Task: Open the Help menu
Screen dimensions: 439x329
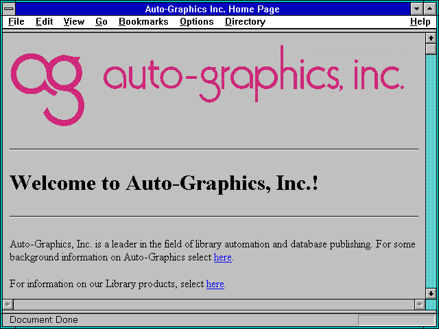Action: (x=420, y=22)
